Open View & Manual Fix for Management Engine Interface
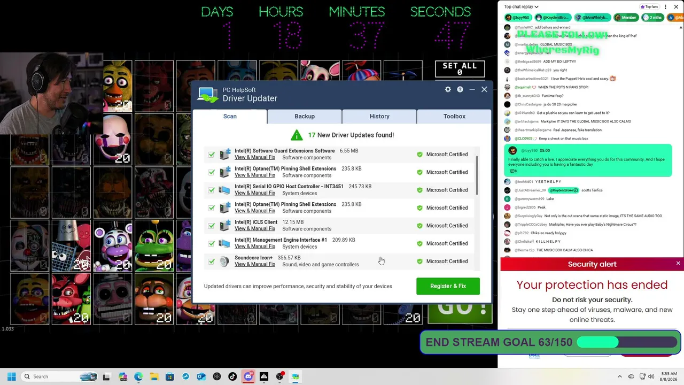Screen dimensions: 684x385 point(255,247)
